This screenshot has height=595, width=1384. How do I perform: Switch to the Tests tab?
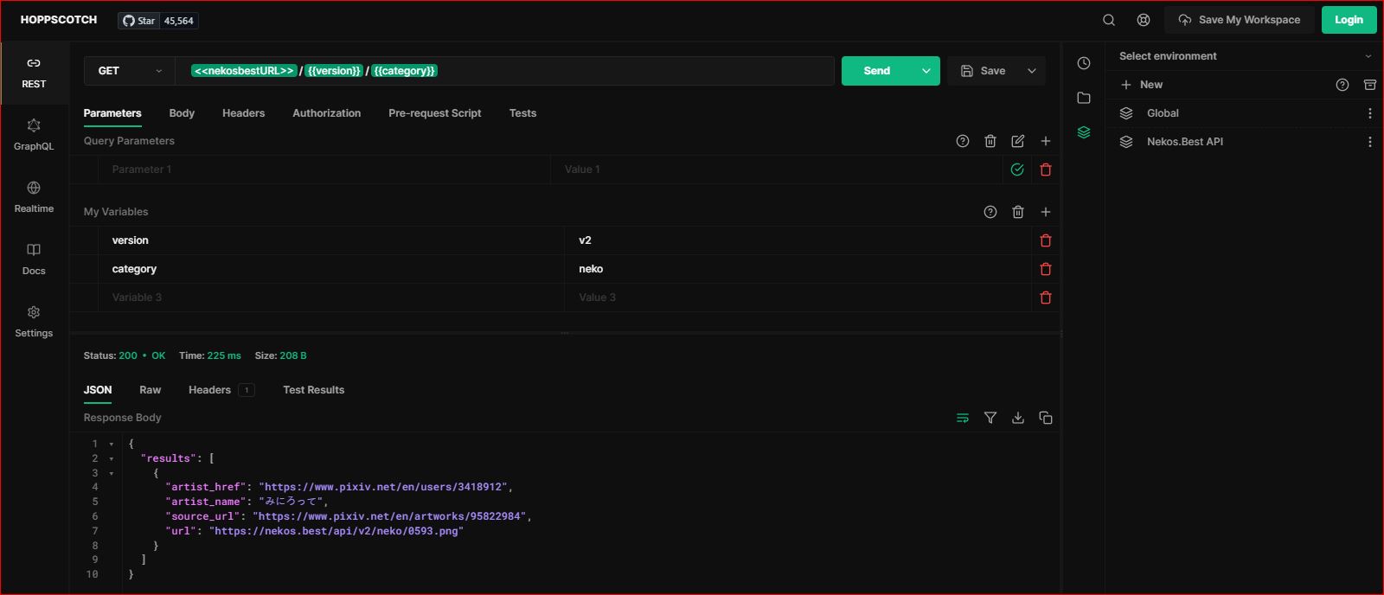522,113
